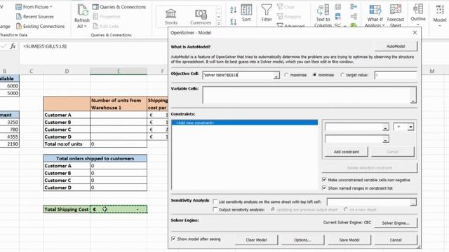Viewport: 449px width, 252px height.
Task: Click the From Picture option
Action: point(34,7)
